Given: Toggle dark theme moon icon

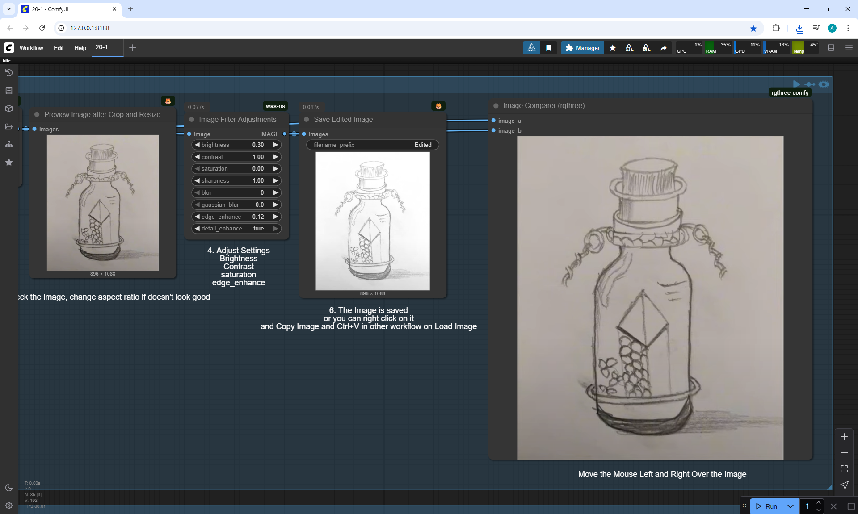Looking at the screenshot, I should 8,488.
